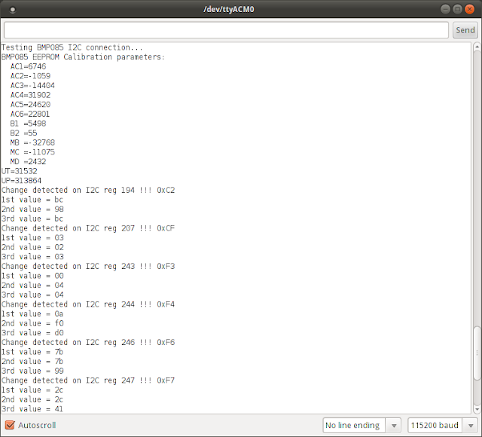Click the 'MC =-11075' line
Viewport: 482px width, 437px height.
tap(32, 152)
